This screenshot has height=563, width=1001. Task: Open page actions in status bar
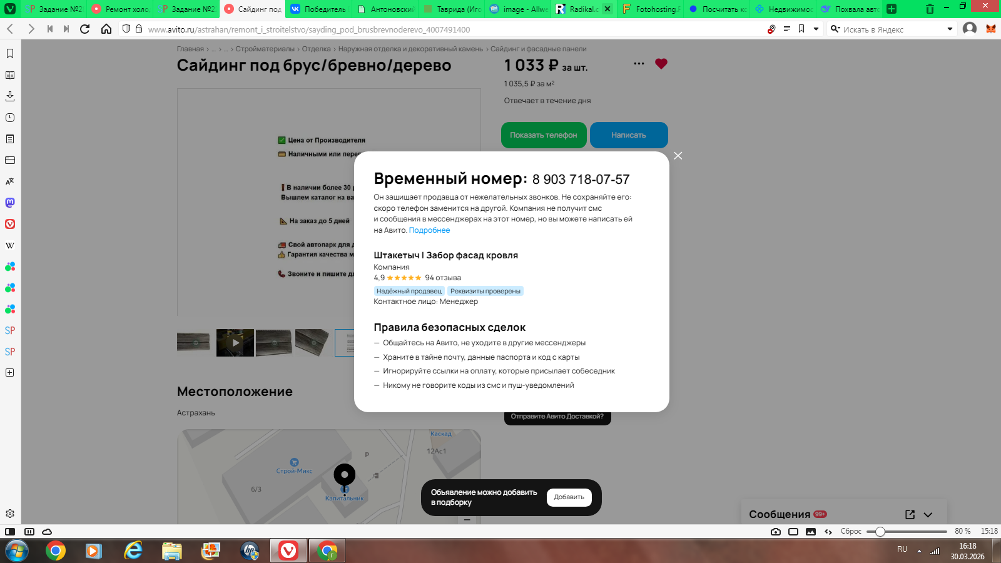828,532
